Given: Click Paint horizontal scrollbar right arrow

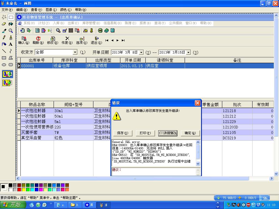Looking at the screenshot, I should [271, 179].
